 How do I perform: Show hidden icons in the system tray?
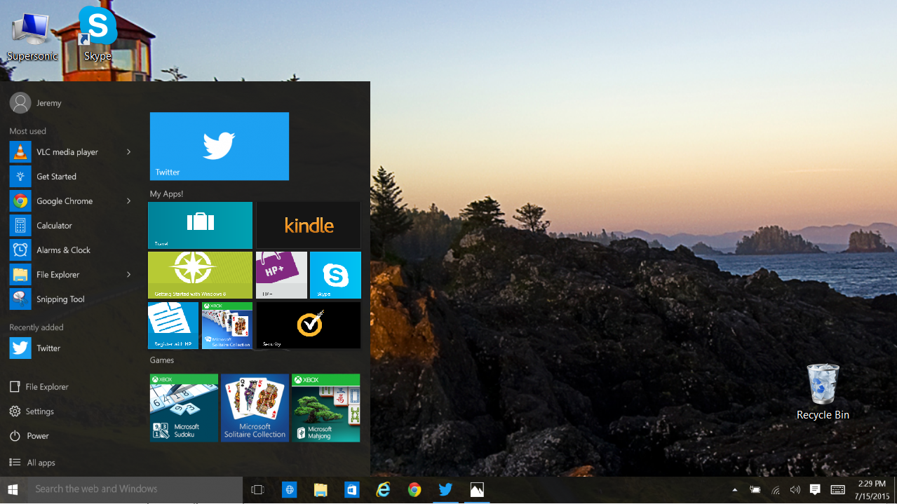[735, 490]
